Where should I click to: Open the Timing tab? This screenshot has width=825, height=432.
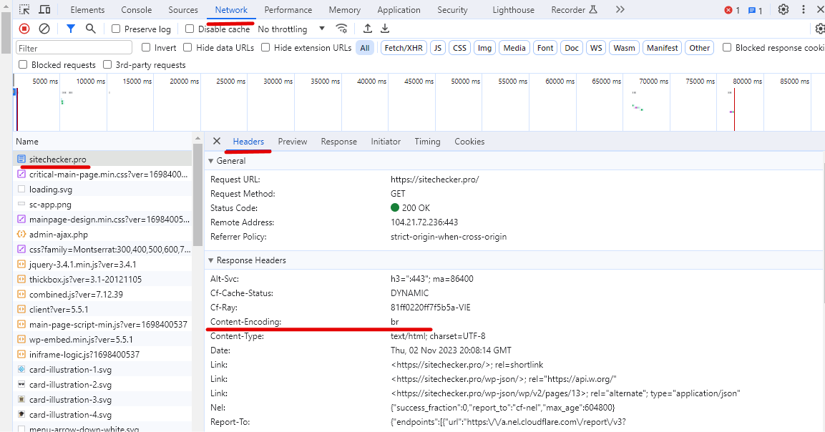point(427,141)
